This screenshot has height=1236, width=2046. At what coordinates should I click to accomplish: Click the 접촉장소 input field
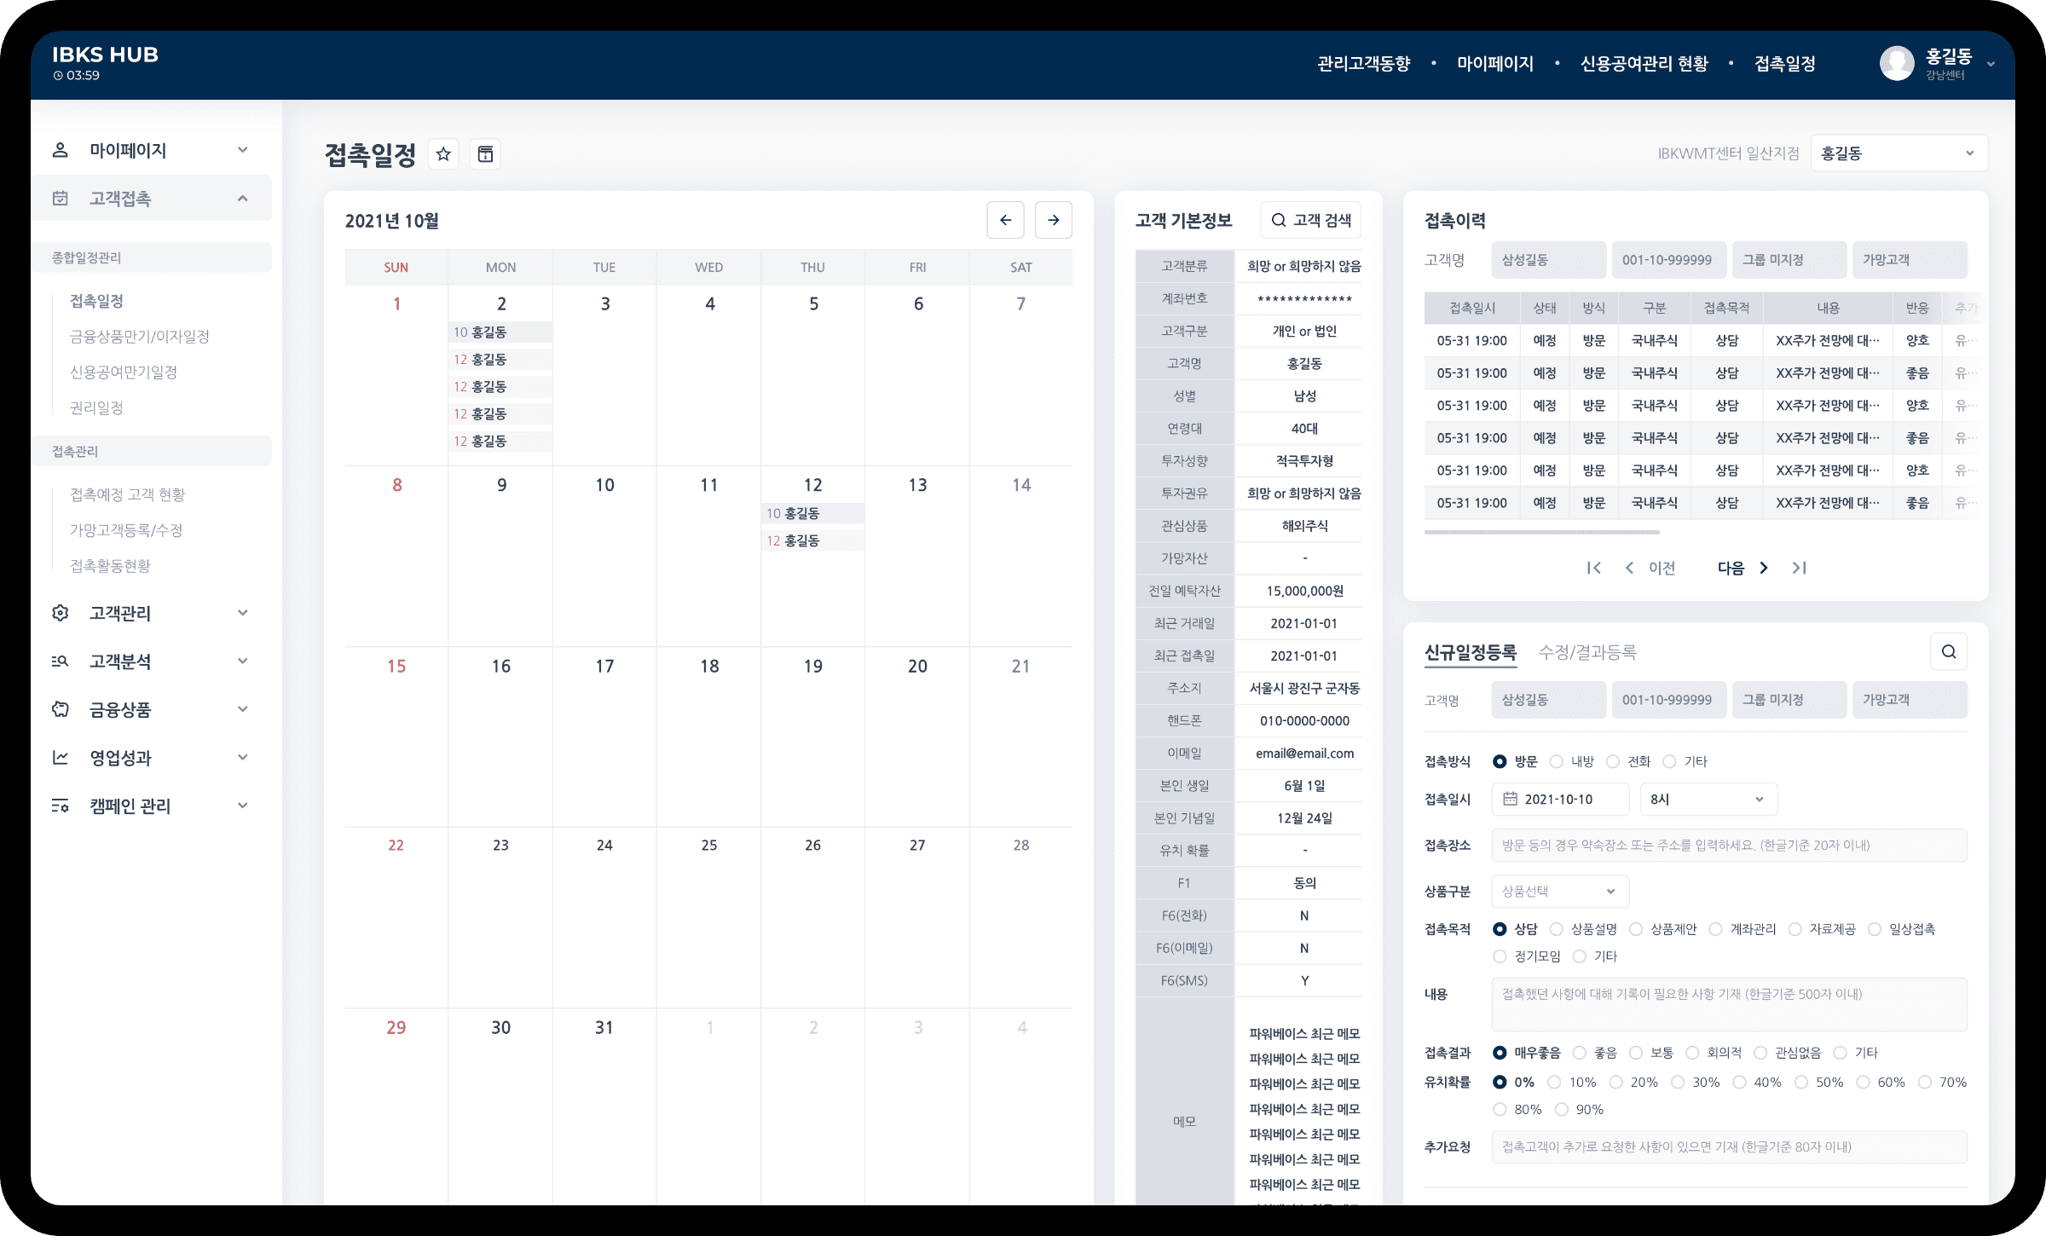pos(1729,846)
